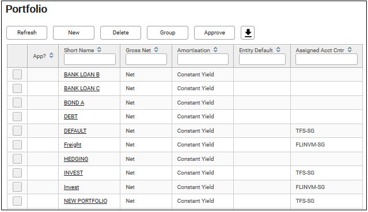Viewport: 368px width, 212px height.
Task: Sort the Amortisation column
Action: (x=215, y=49)
